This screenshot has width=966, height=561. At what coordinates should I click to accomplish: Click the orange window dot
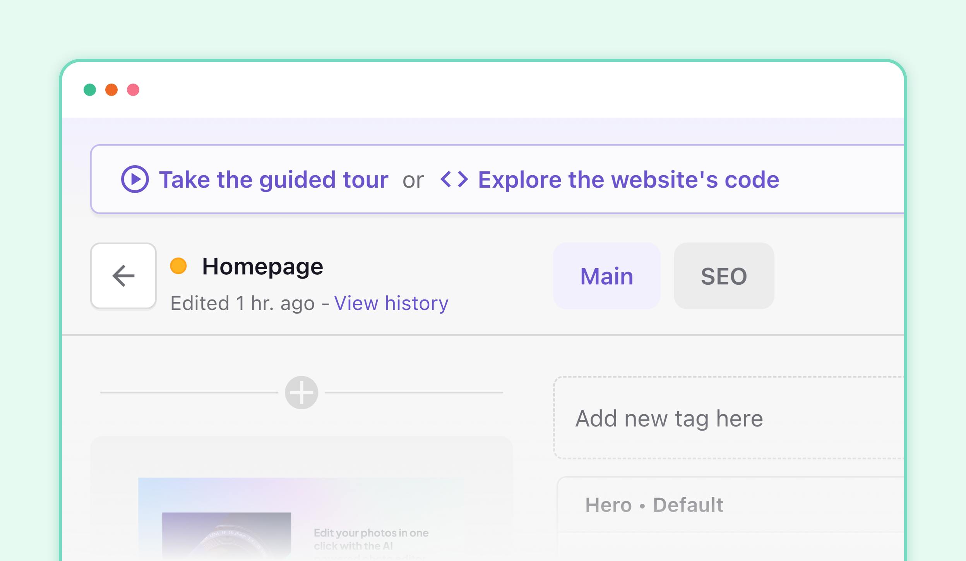(x=111, y=90)
